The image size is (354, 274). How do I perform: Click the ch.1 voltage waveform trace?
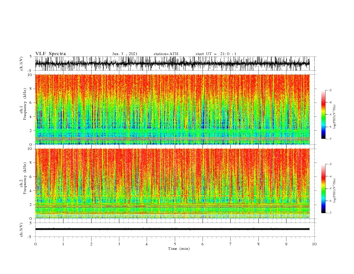pyautogui.click(x=172, y=64)
